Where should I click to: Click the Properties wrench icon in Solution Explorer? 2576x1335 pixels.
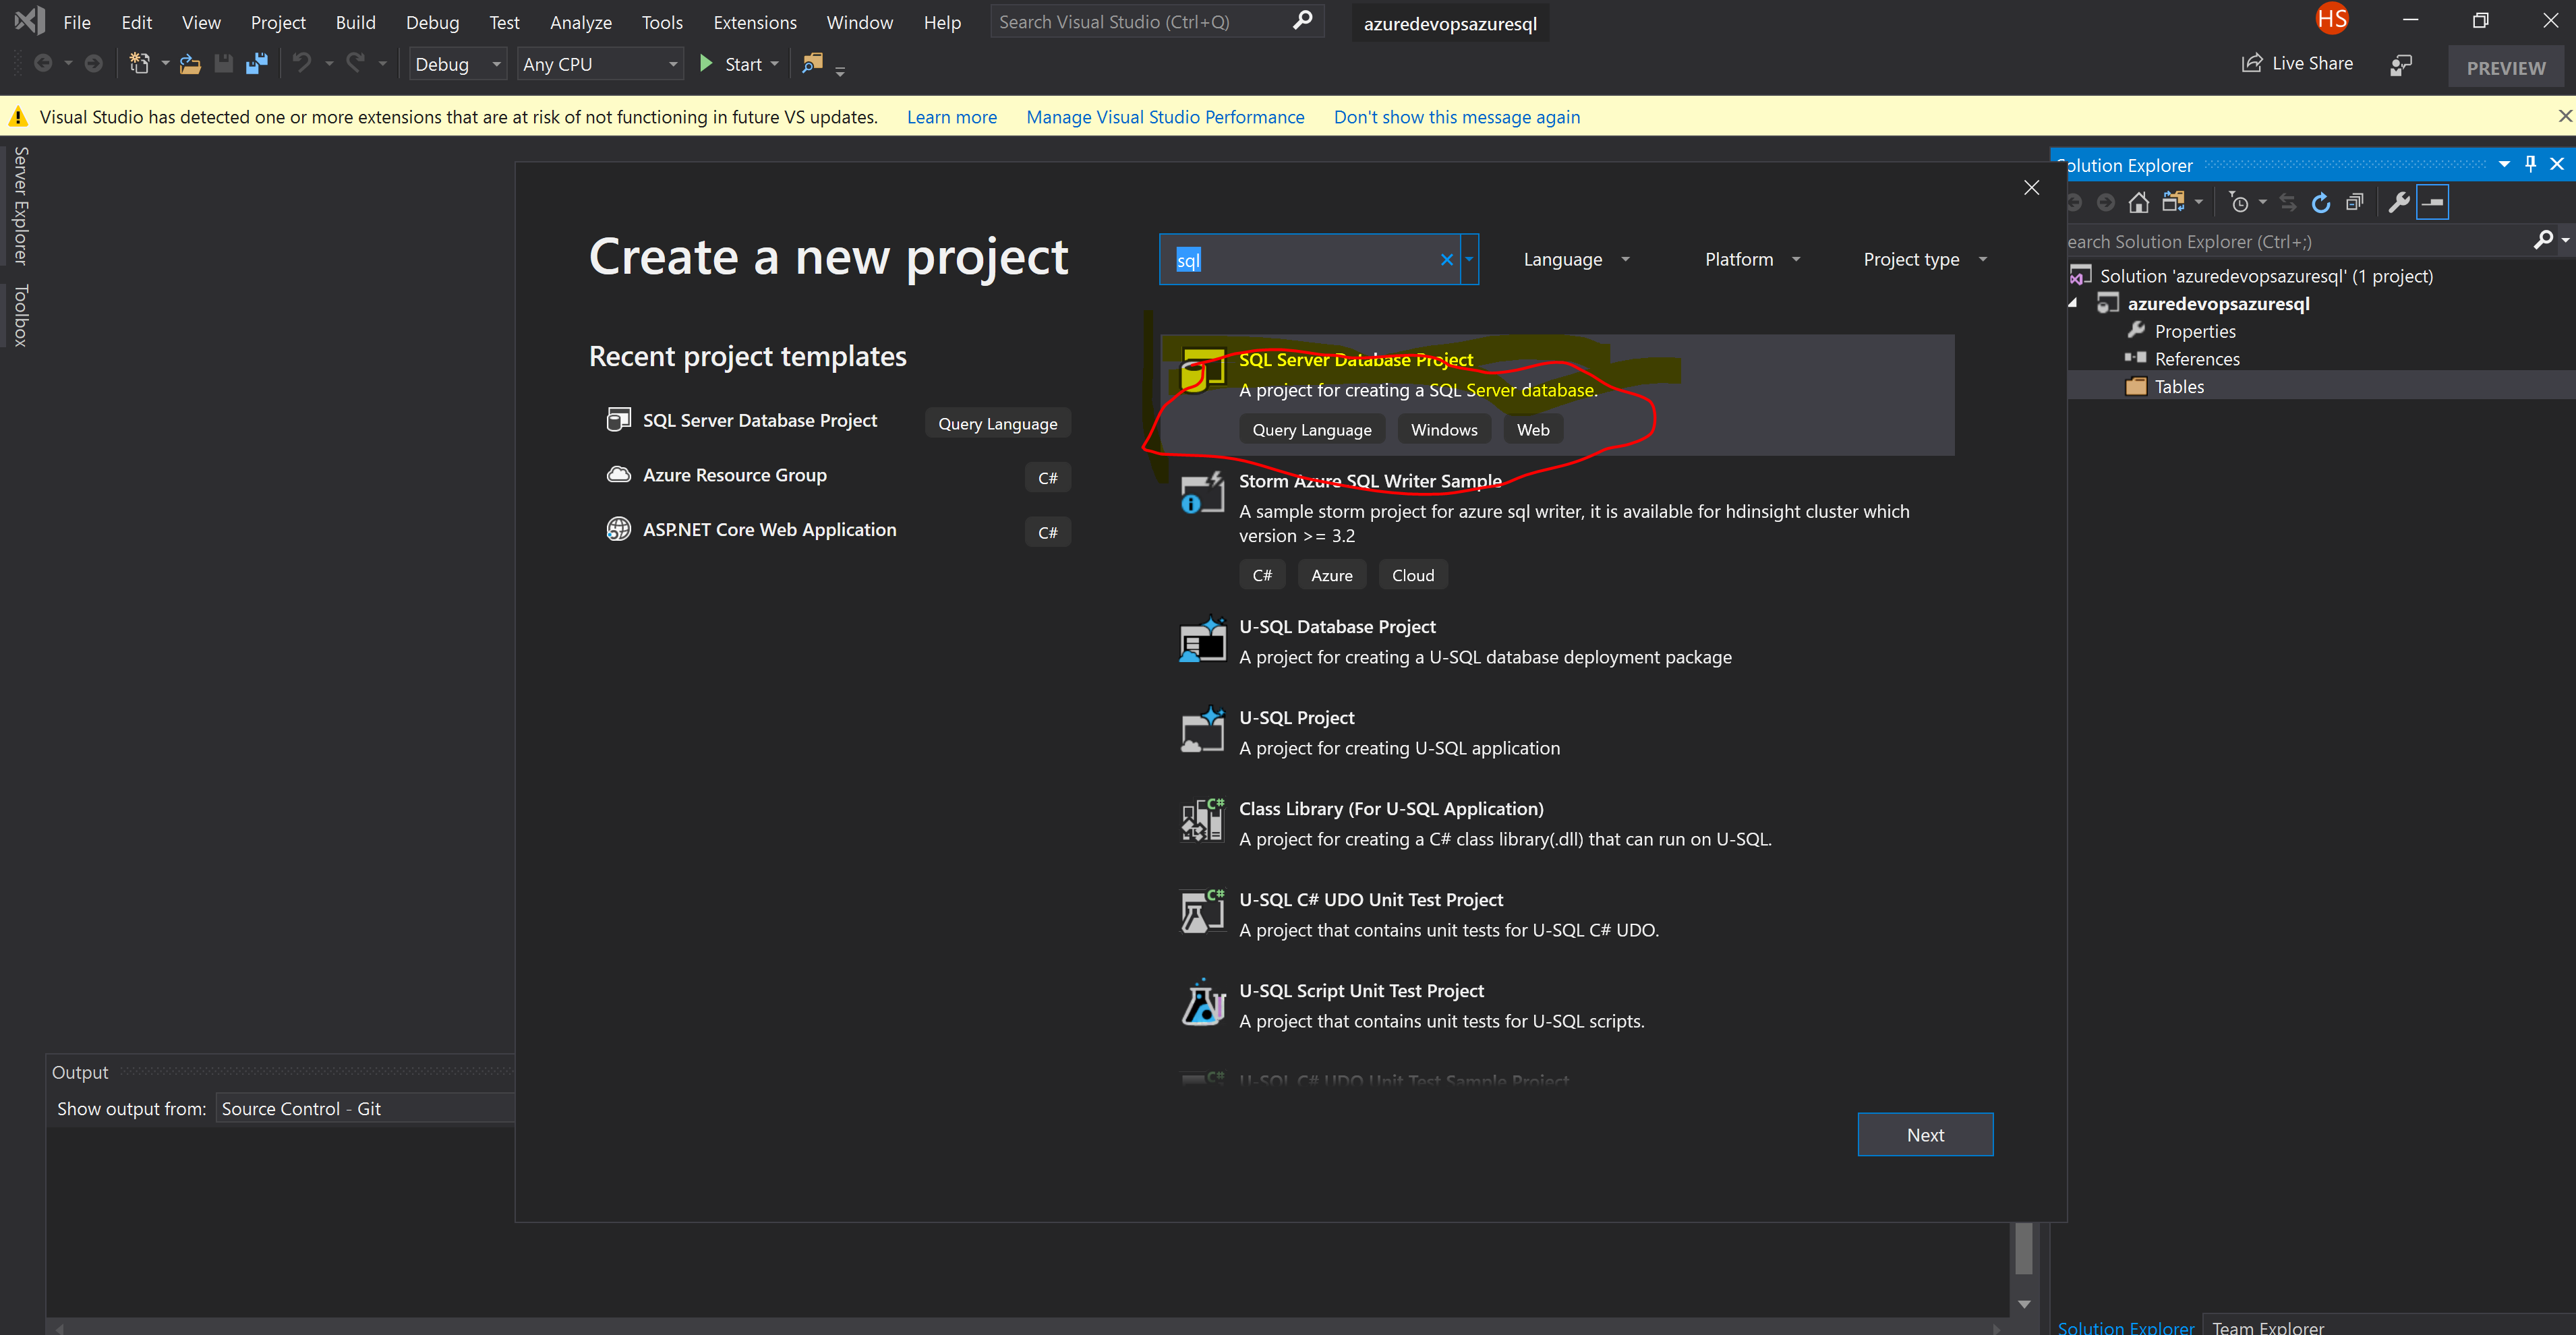coord(2398,203)
